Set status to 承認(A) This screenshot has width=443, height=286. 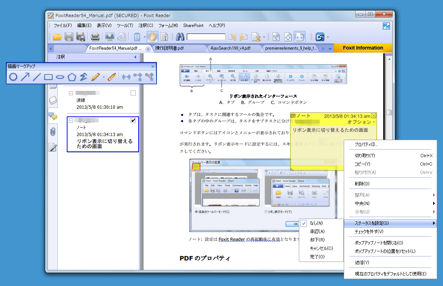point(321,231)
